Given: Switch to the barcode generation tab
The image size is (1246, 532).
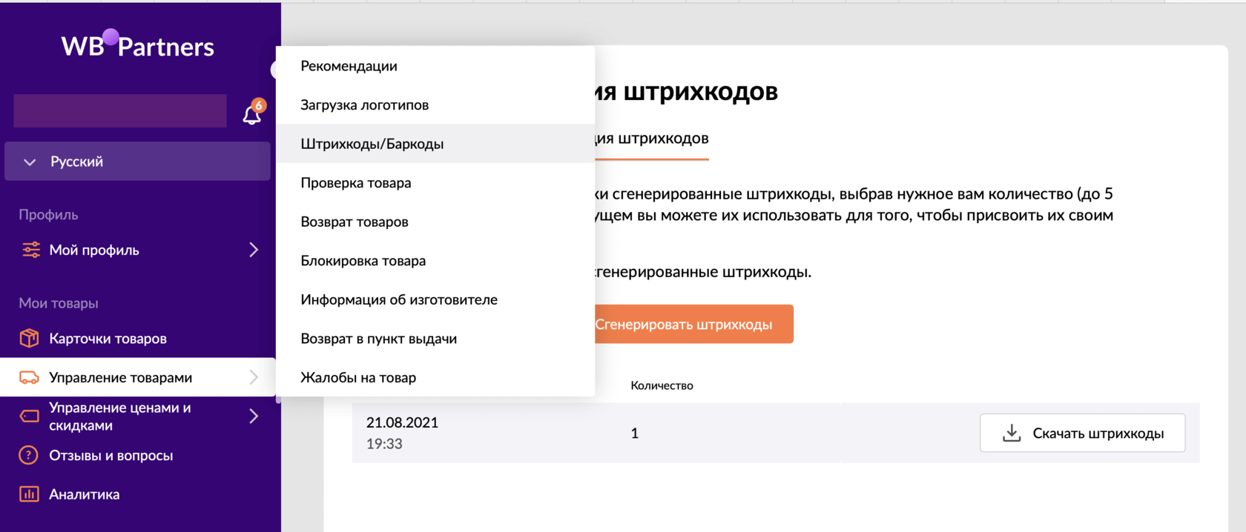Looking at the screenshot, I should coord(651,139).
